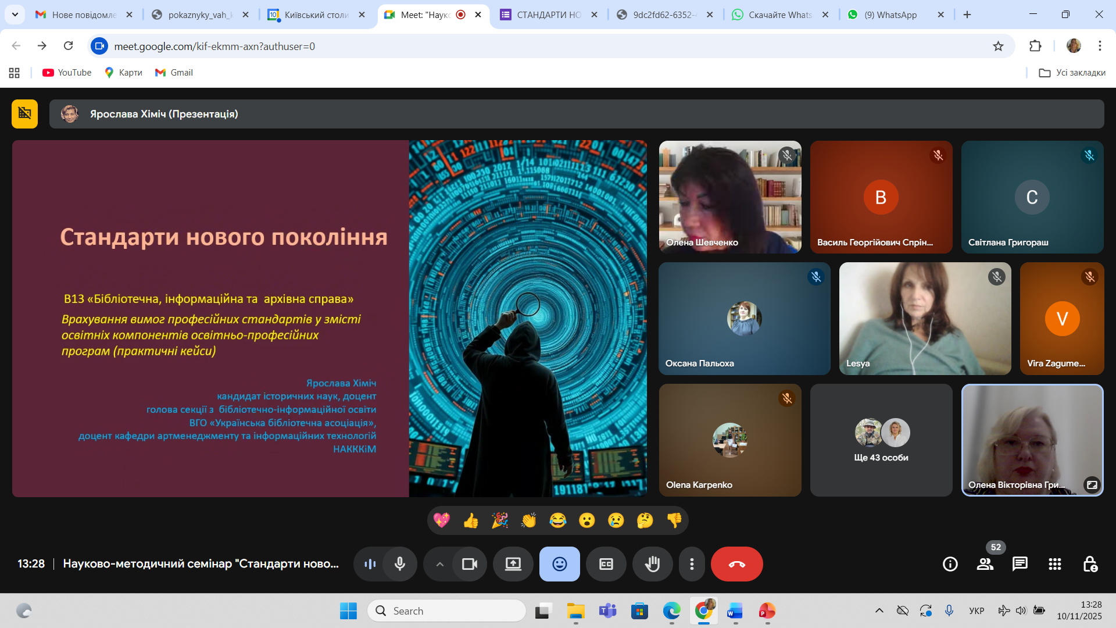Screen dimensions: 1116x628
Task: Open host controls lock icon
Action: [1090, 564]
